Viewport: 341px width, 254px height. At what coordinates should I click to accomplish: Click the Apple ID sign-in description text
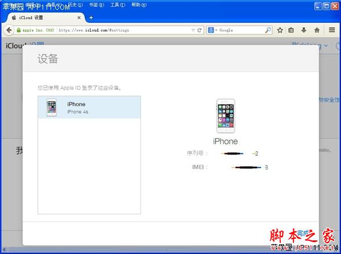[x=80, y=88]
